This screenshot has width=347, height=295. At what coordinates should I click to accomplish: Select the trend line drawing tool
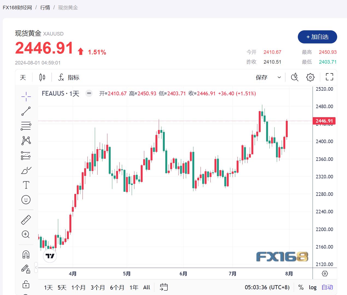click(26, 111)
